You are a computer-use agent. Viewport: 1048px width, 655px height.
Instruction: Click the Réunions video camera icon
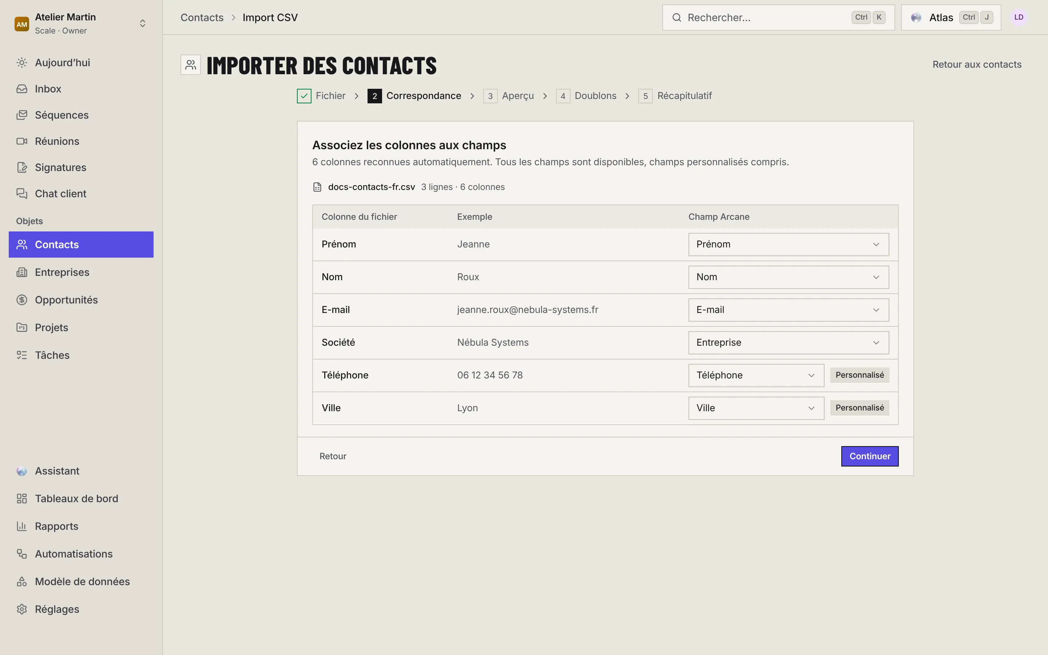[22, 141]
